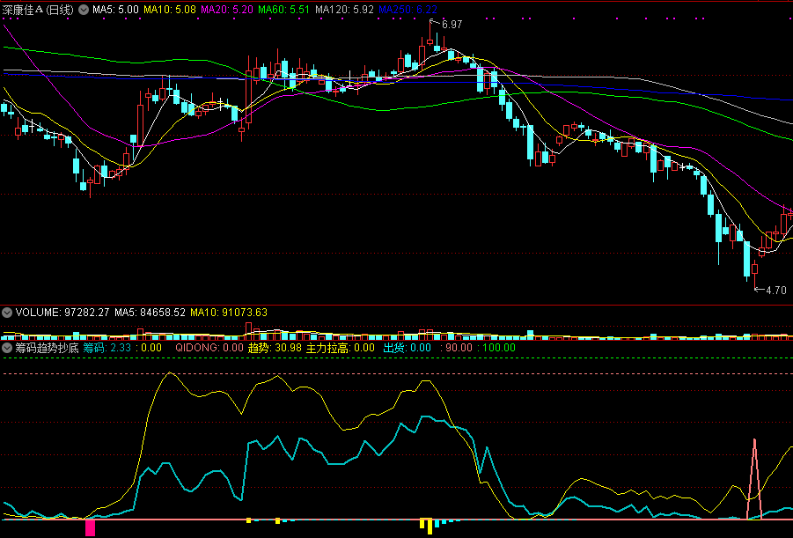Select the MA120: 5.92 label
793x538 pixels.
[x=344, y=10]
